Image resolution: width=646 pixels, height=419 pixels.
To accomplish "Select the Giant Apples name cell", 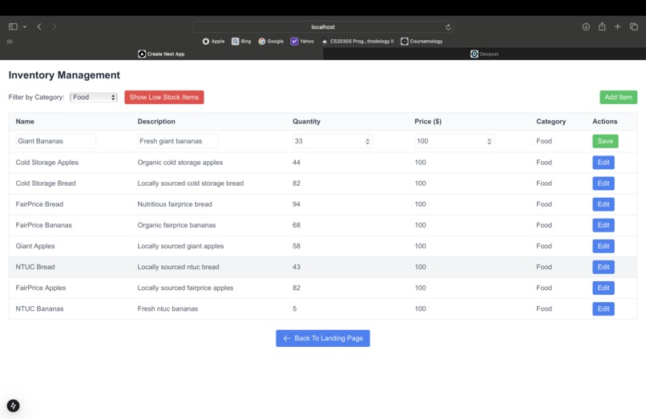I will (35, 246).
